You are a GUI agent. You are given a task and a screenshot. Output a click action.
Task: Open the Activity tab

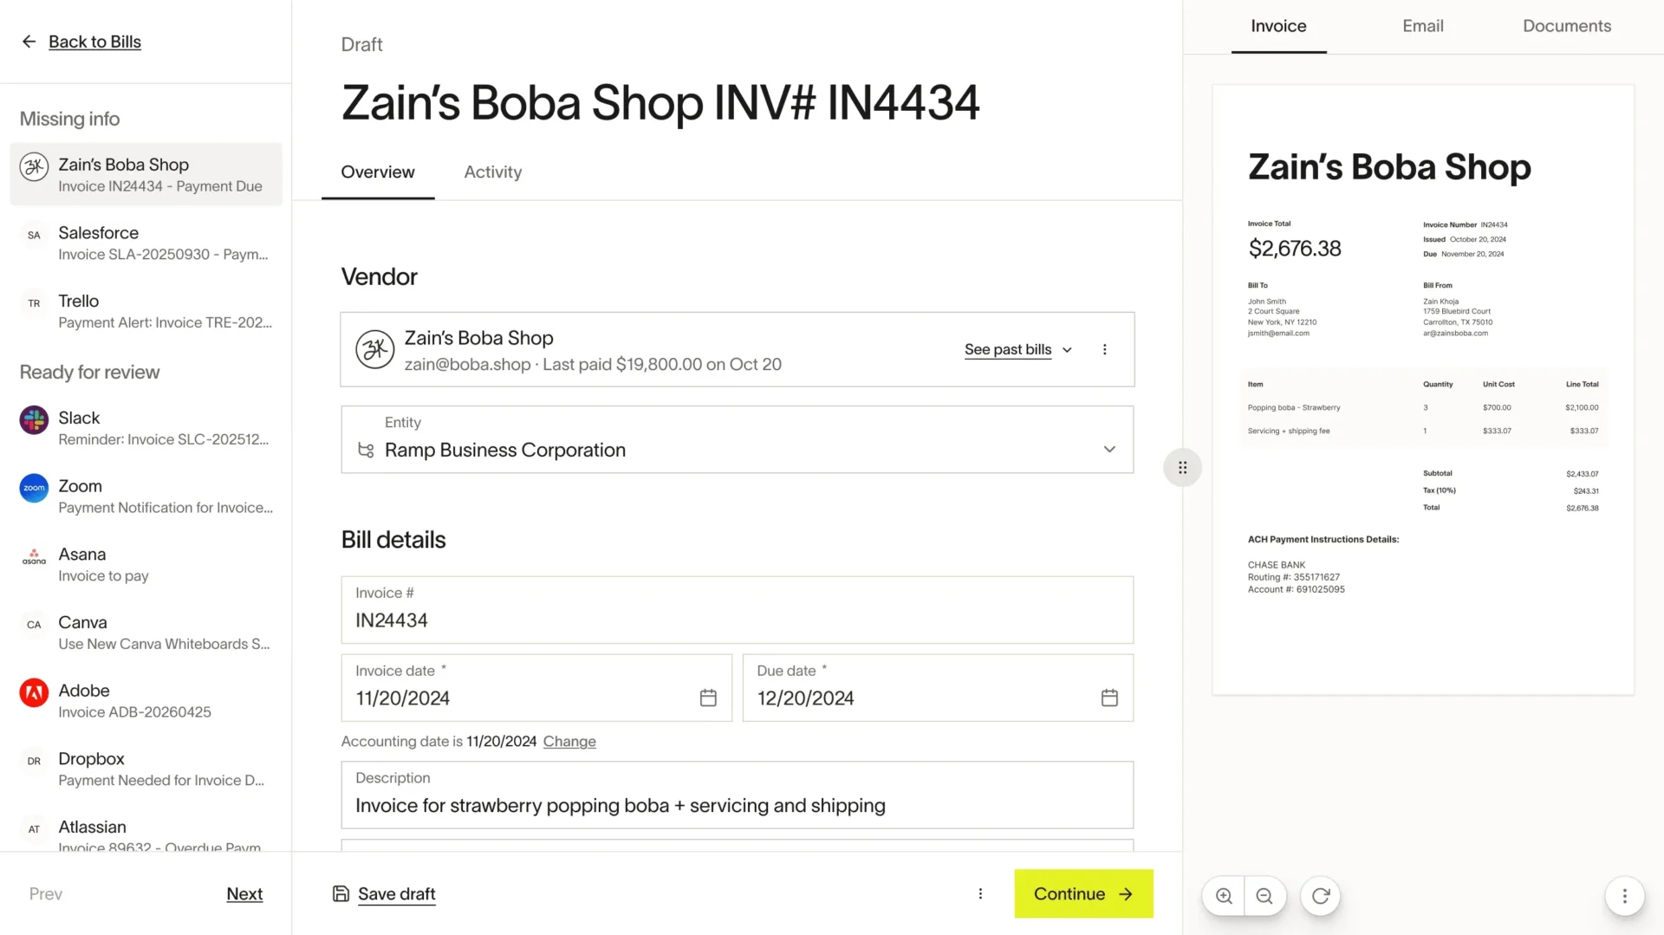[x=492, y=172]
